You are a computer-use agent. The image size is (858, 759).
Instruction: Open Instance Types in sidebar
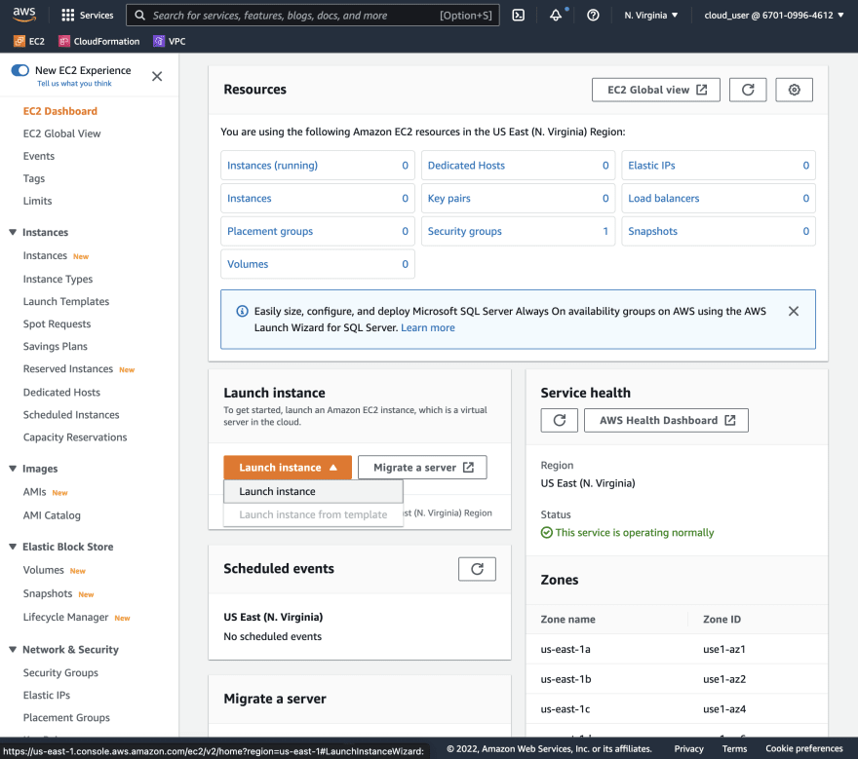tap(58, 279)
